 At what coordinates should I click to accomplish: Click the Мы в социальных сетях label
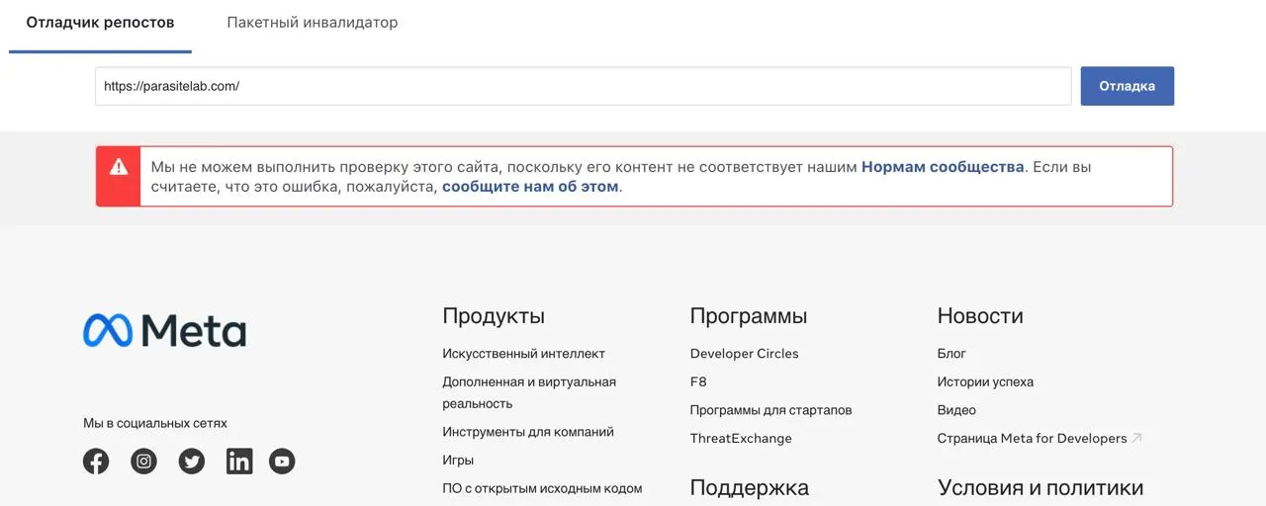pyautogui.click(x=155, y=423)
